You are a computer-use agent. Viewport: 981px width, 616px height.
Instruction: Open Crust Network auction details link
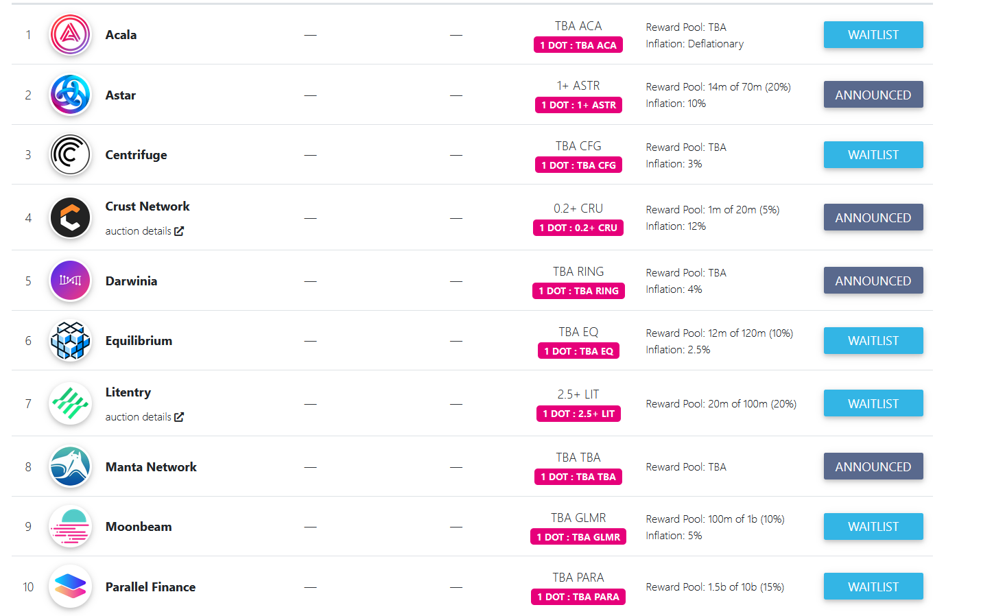[x=144, y=231]
